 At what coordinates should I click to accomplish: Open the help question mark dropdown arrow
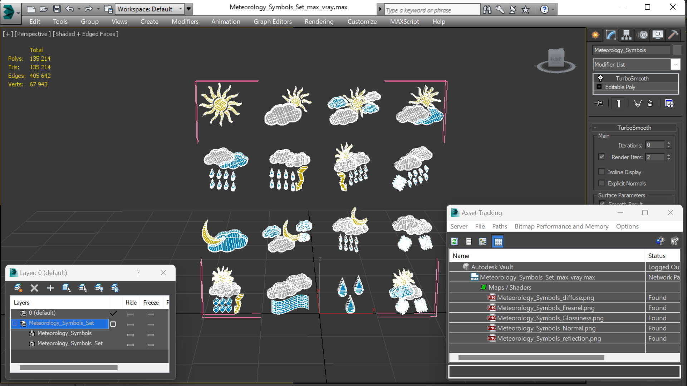pos(553,10)
